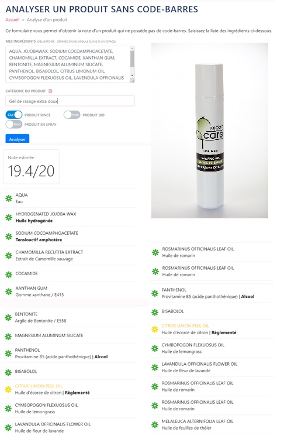
Task: Disable the Produit rincé toggle
Action: click(14, 115)
